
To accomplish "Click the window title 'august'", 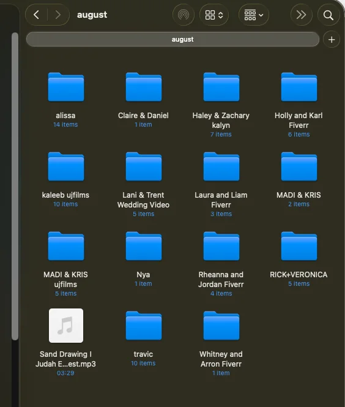I will point(92,15).
